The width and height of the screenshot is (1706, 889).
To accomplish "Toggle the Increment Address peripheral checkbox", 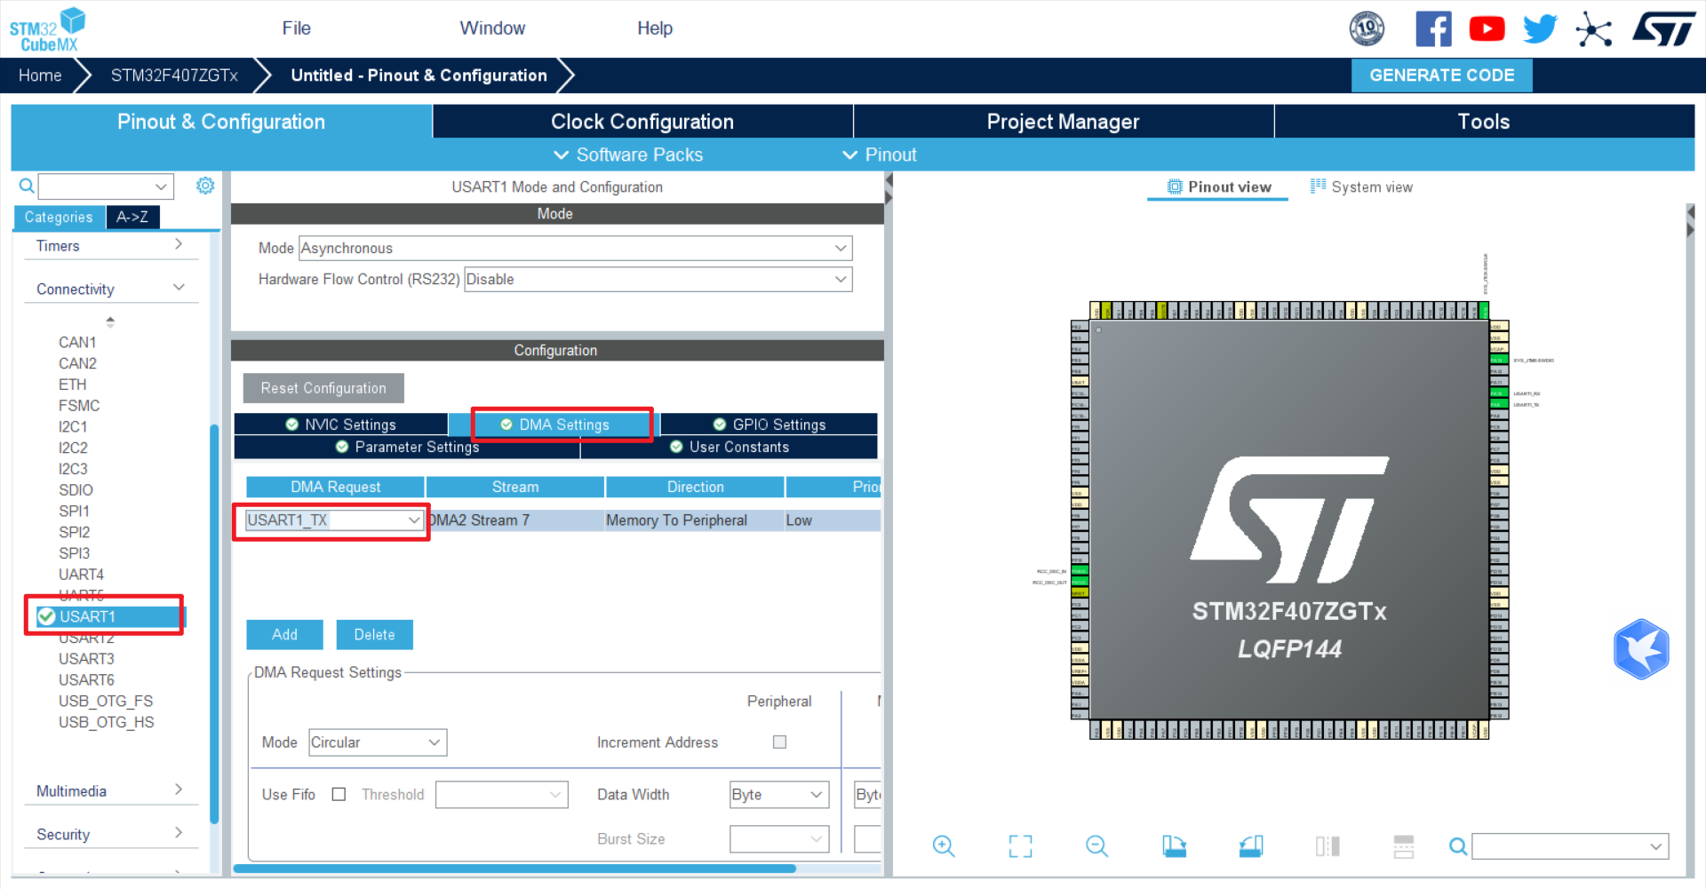I will [x=780, y=742].
